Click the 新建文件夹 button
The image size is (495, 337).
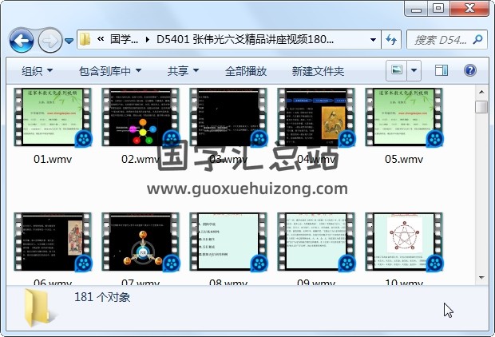coord(318,71)
